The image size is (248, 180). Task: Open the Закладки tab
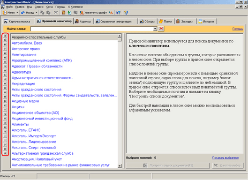click(185, 22)
